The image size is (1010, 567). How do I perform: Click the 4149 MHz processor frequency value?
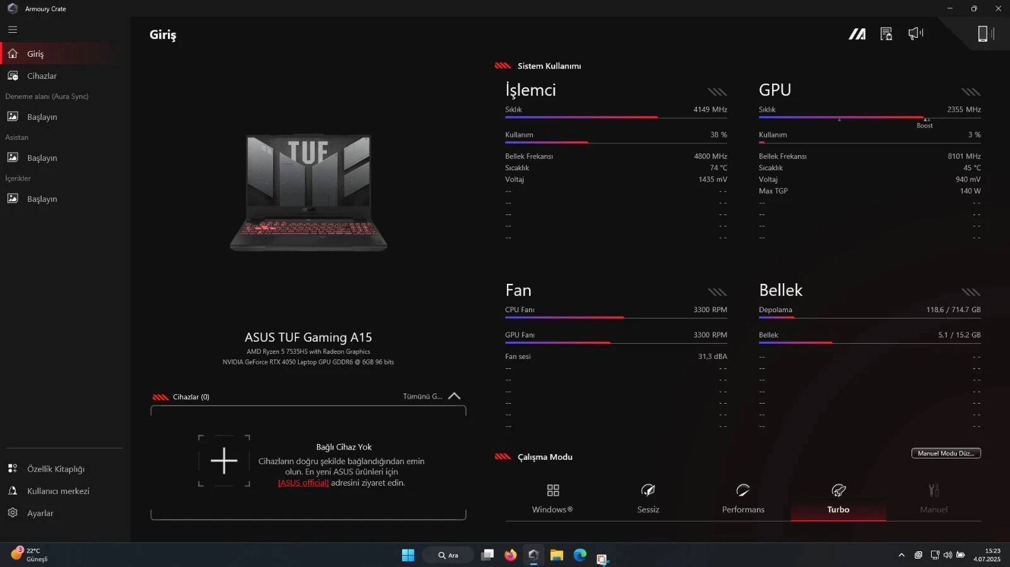pyautogui.click(x=710, y=109)
